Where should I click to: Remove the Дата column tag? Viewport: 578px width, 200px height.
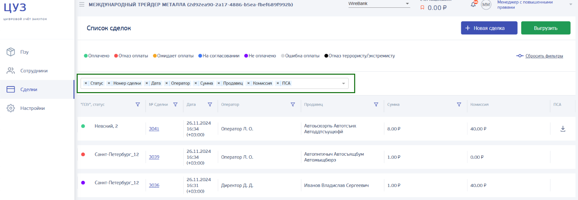(147, 83)
